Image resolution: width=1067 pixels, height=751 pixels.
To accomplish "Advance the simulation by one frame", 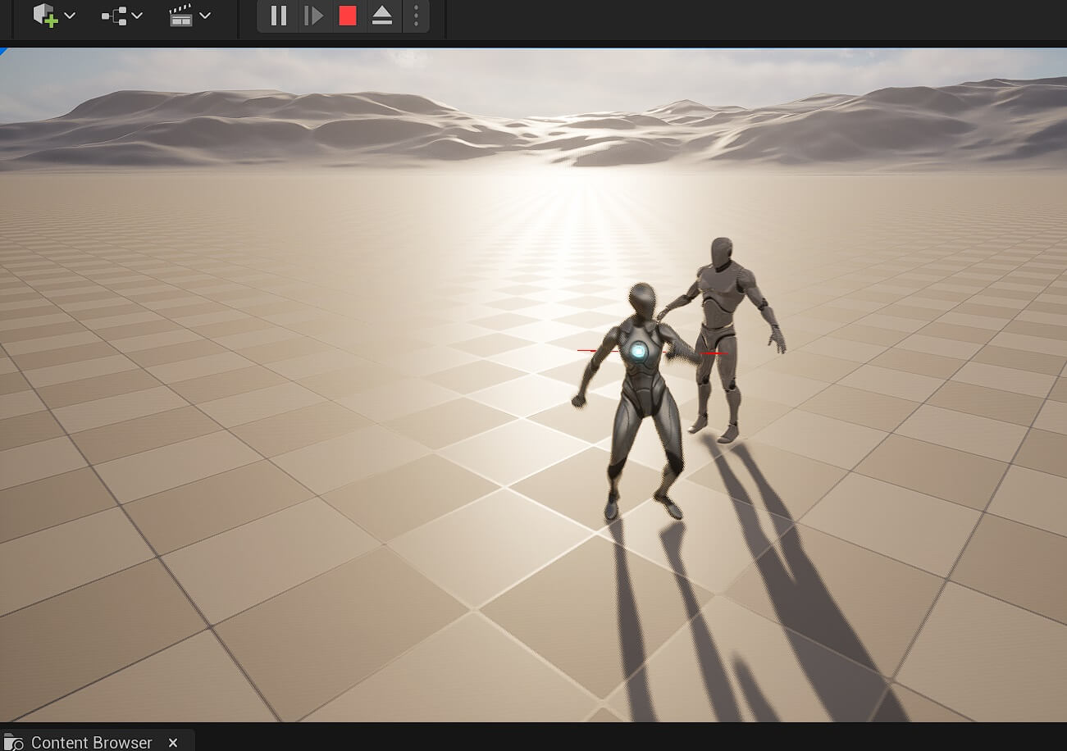I will click(x=313, y=16).
